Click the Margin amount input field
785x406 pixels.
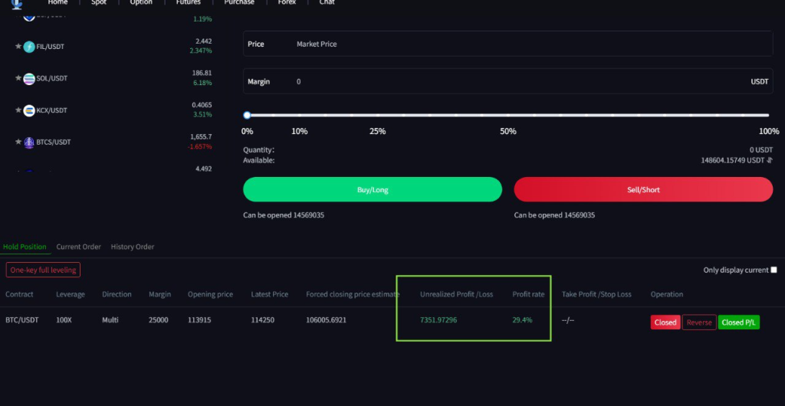pos(507,81)
